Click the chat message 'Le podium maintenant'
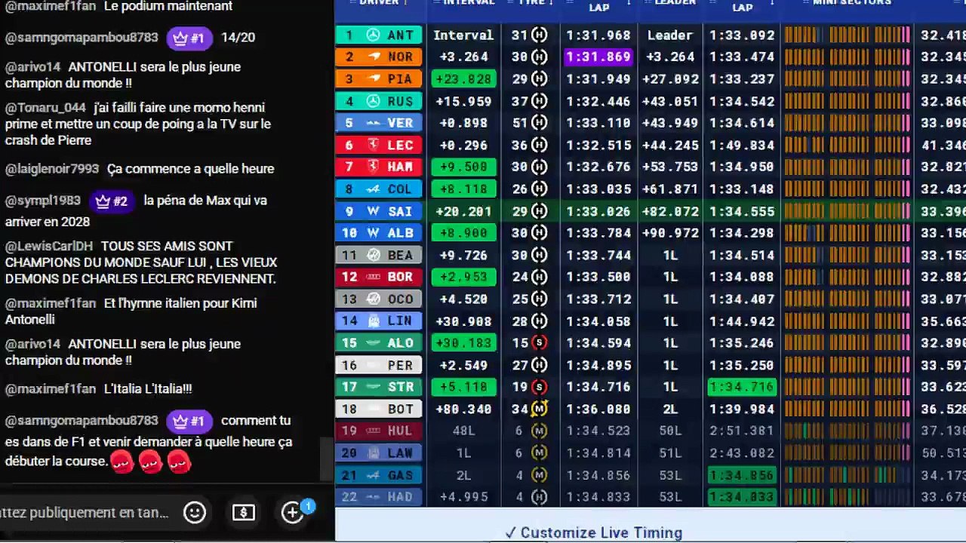 [168, 6]
